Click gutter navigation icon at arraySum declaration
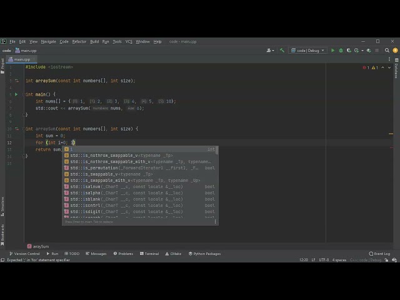Viewport: 400px width, 300px height. (17, 81)
